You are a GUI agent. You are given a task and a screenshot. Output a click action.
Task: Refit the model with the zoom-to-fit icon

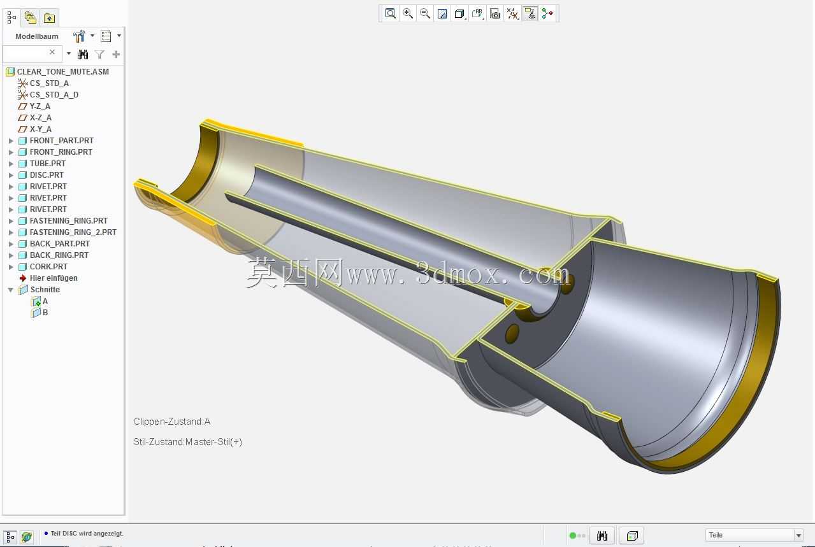pyautogui.click(x=391, y=13)
